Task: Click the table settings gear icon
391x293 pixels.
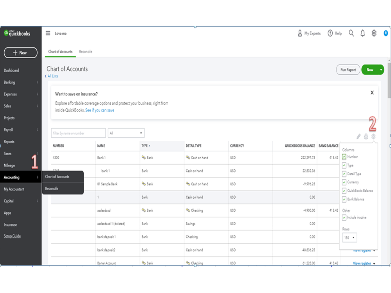Action: point(373,137)
